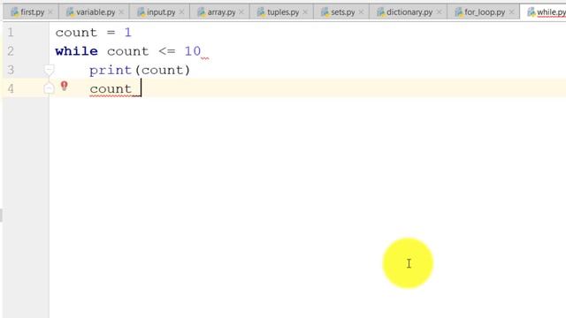Close the input.py tab
The height and width of the screenshot is (318, 566).
pos(181,12)
